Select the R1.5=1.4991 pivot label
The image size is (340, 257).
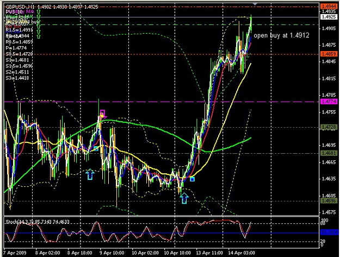pos(19,30)
